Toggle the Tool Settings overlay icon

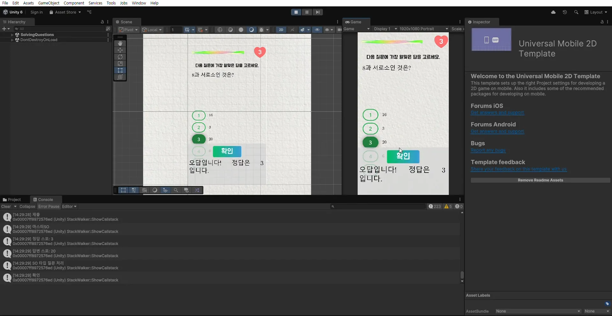click(134, 190)
